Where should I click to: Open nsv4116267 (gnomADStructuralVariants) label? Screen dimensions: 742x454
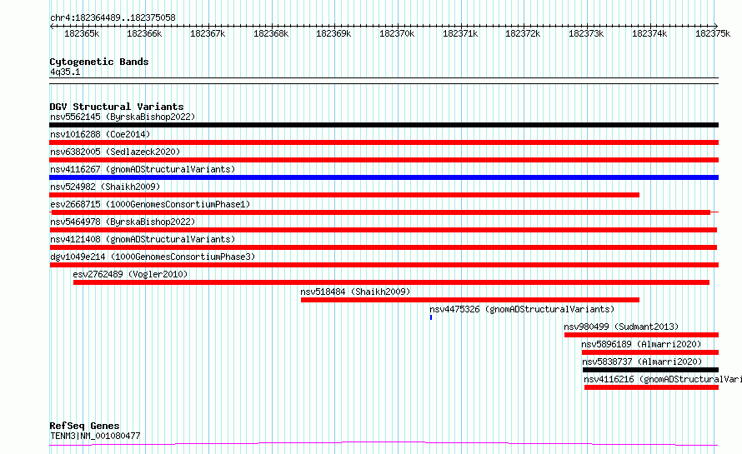click(143, 169)
